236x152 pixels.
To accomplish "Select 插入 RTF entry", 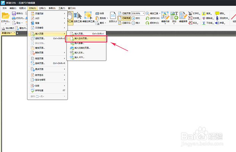I will pyautogui.click(x=86, y=57).
